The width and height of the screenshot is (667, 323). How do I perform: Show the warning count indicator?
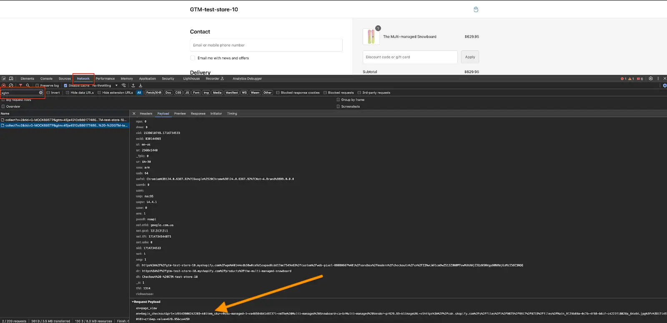[631, 79]
